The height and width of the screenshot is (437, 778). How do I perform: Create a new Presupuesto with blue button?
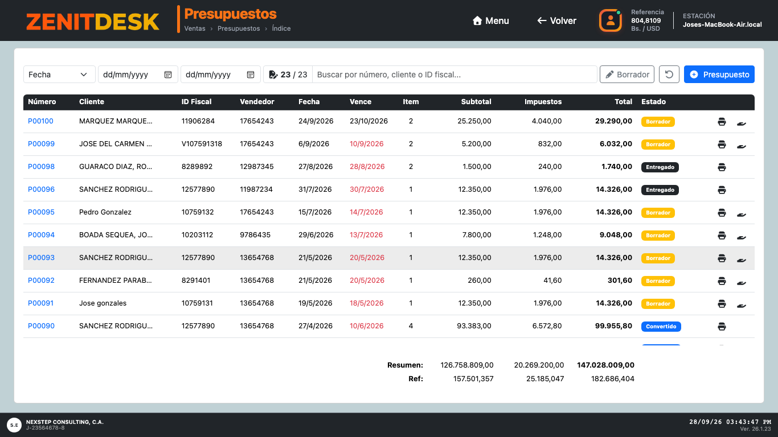pos(719,75)
